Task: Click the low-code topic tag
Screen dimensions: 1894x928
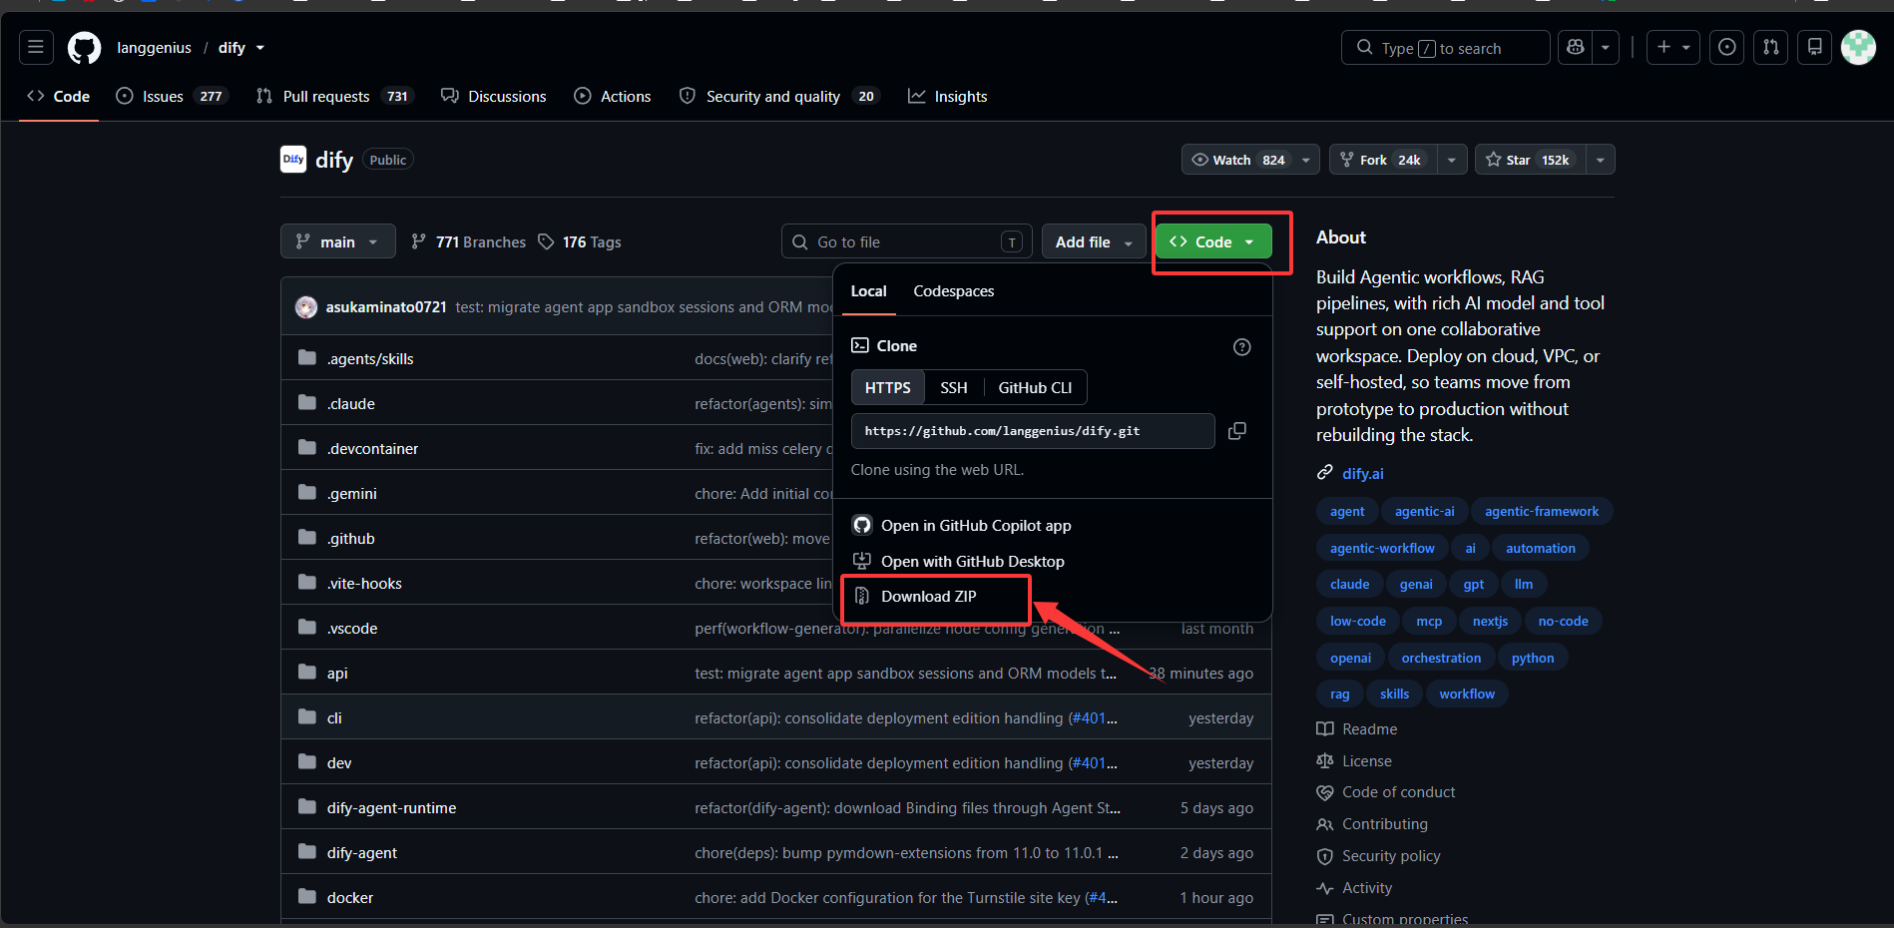Action: click(x=1357, y=621)
